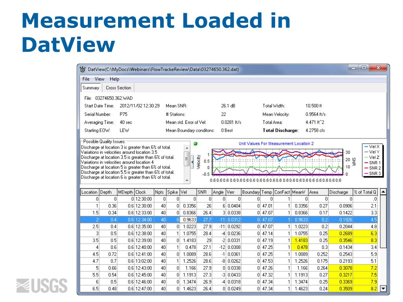Click the green status indicator beside the chart

(196, 144)
